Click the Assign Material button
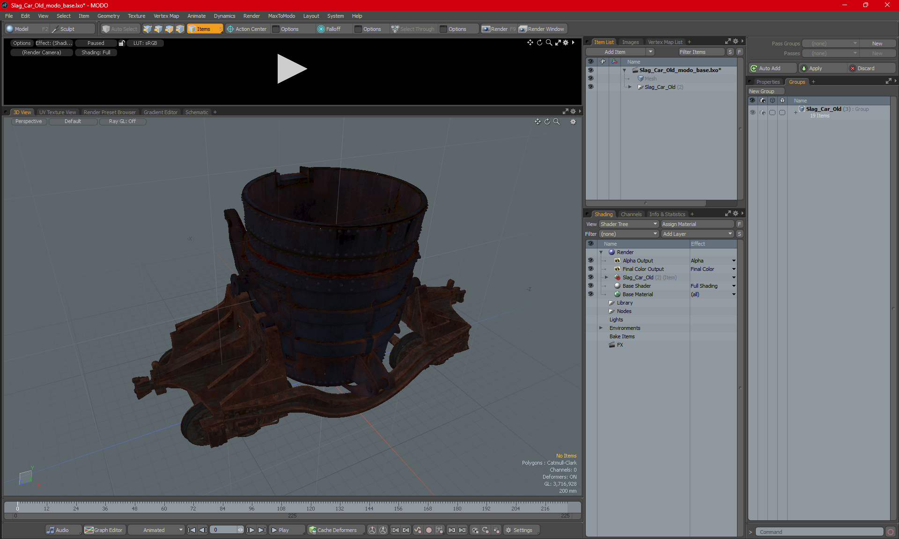 [697, 224]
